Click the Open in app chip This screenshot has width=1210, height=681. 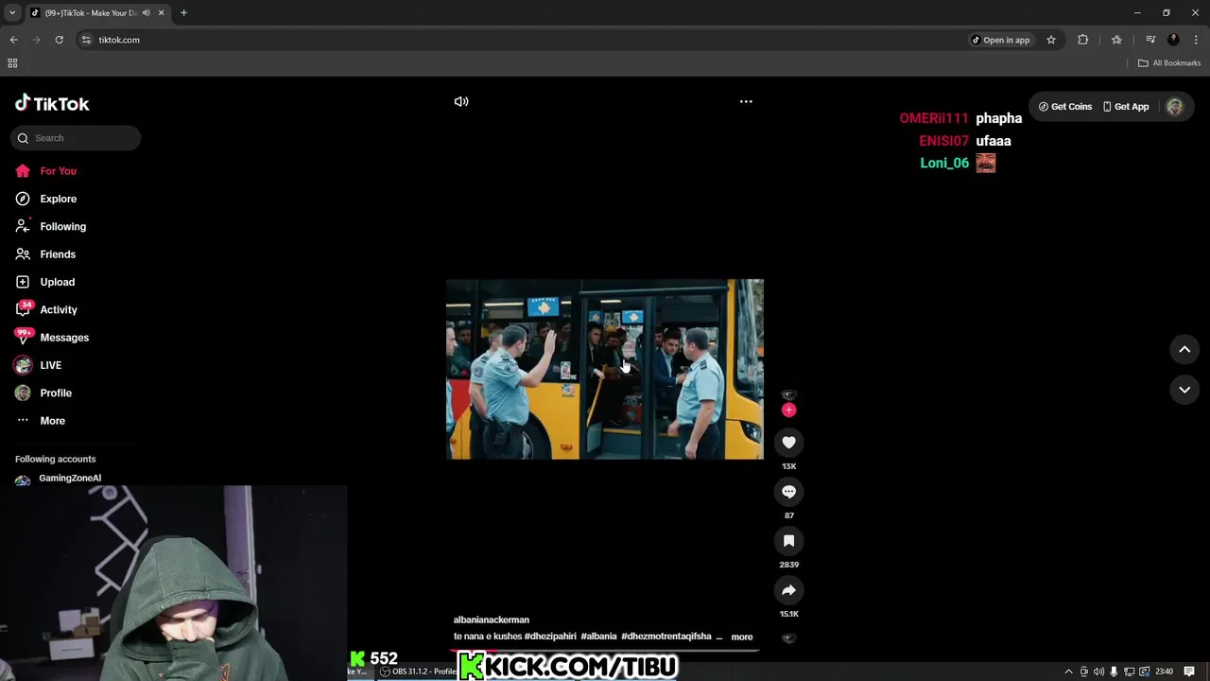pyautogui.click(x=1001, y=40)
